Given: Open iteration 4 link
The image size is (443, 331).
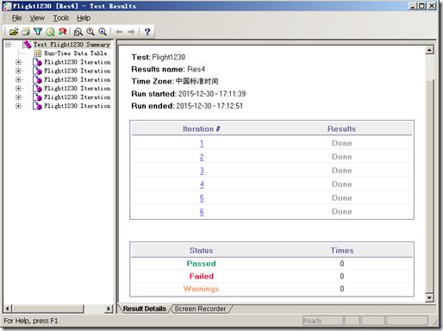Looking at the screenshot, I should click(202, 184).
